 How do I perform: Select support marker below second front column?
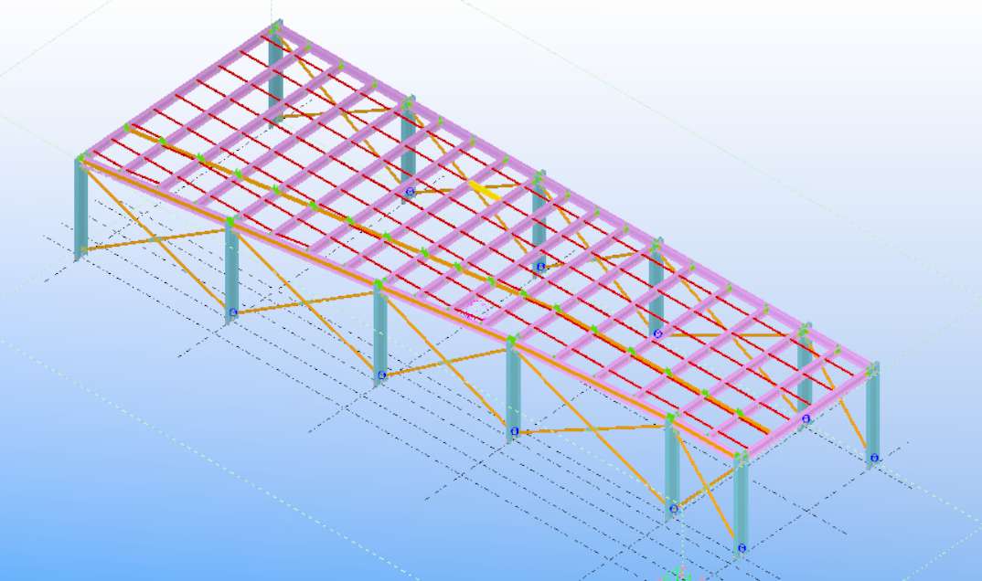point(233,312)
